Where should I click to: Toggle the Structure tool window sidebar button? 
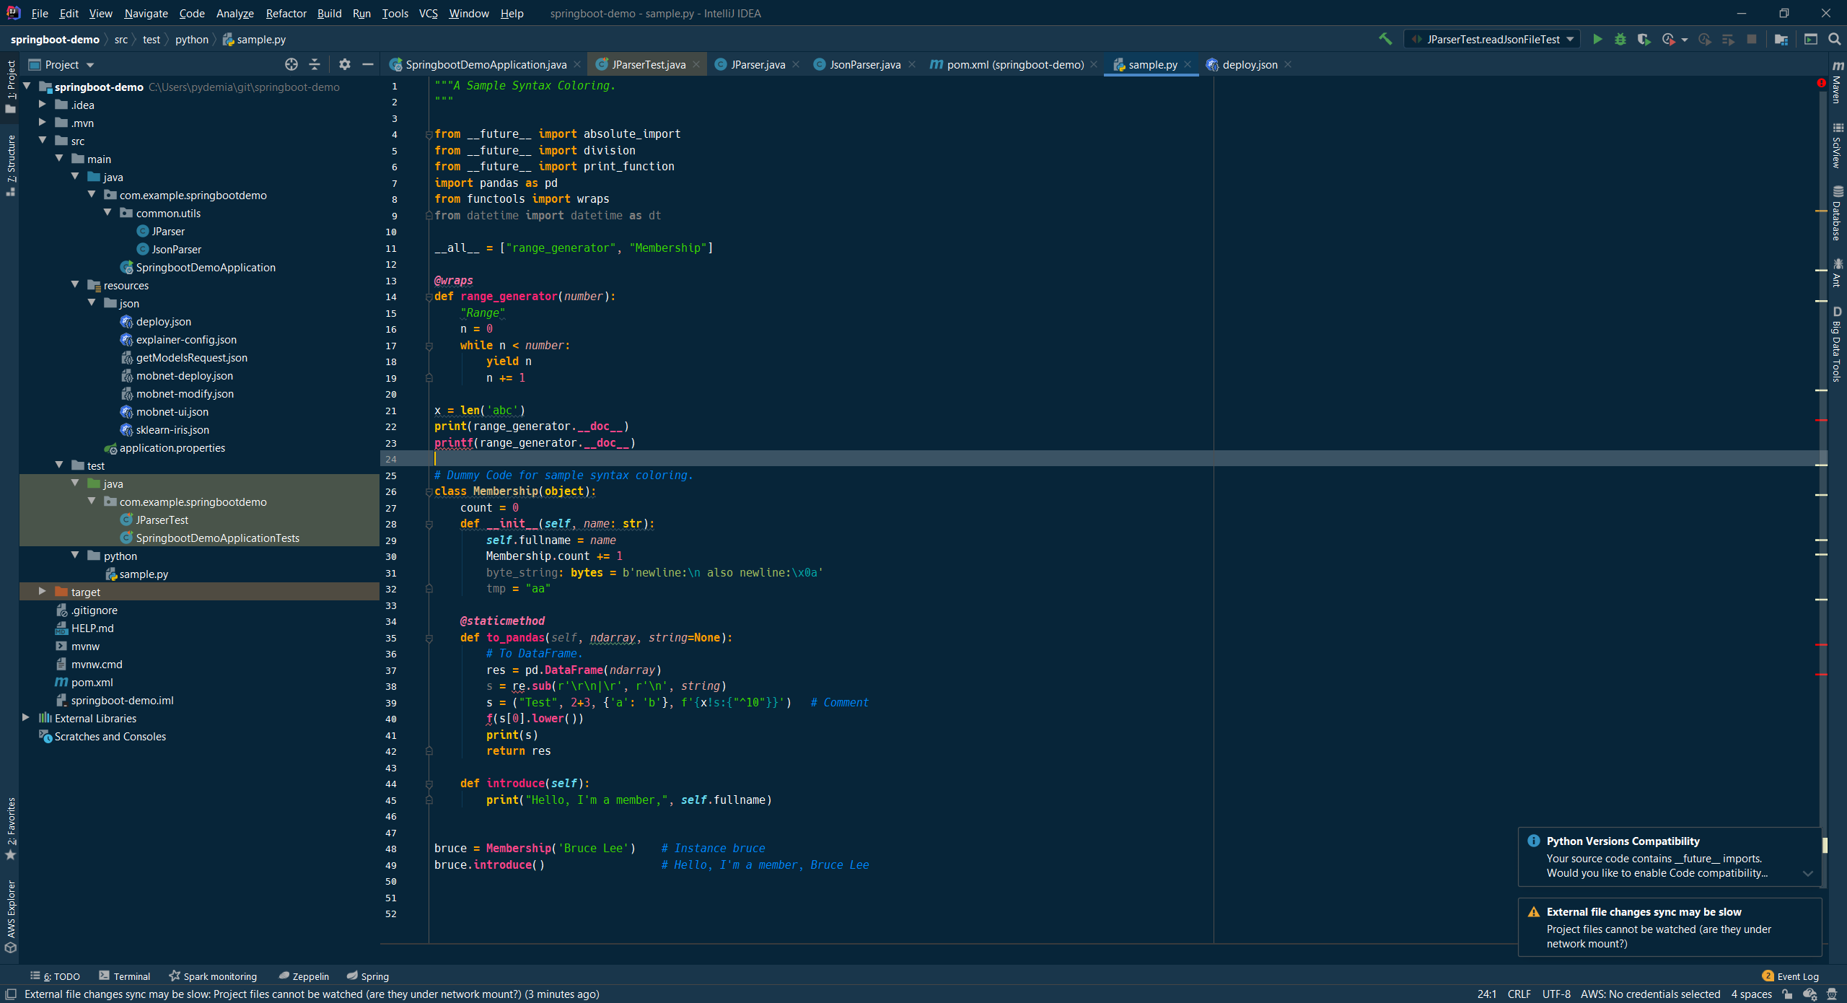[11, 165]
